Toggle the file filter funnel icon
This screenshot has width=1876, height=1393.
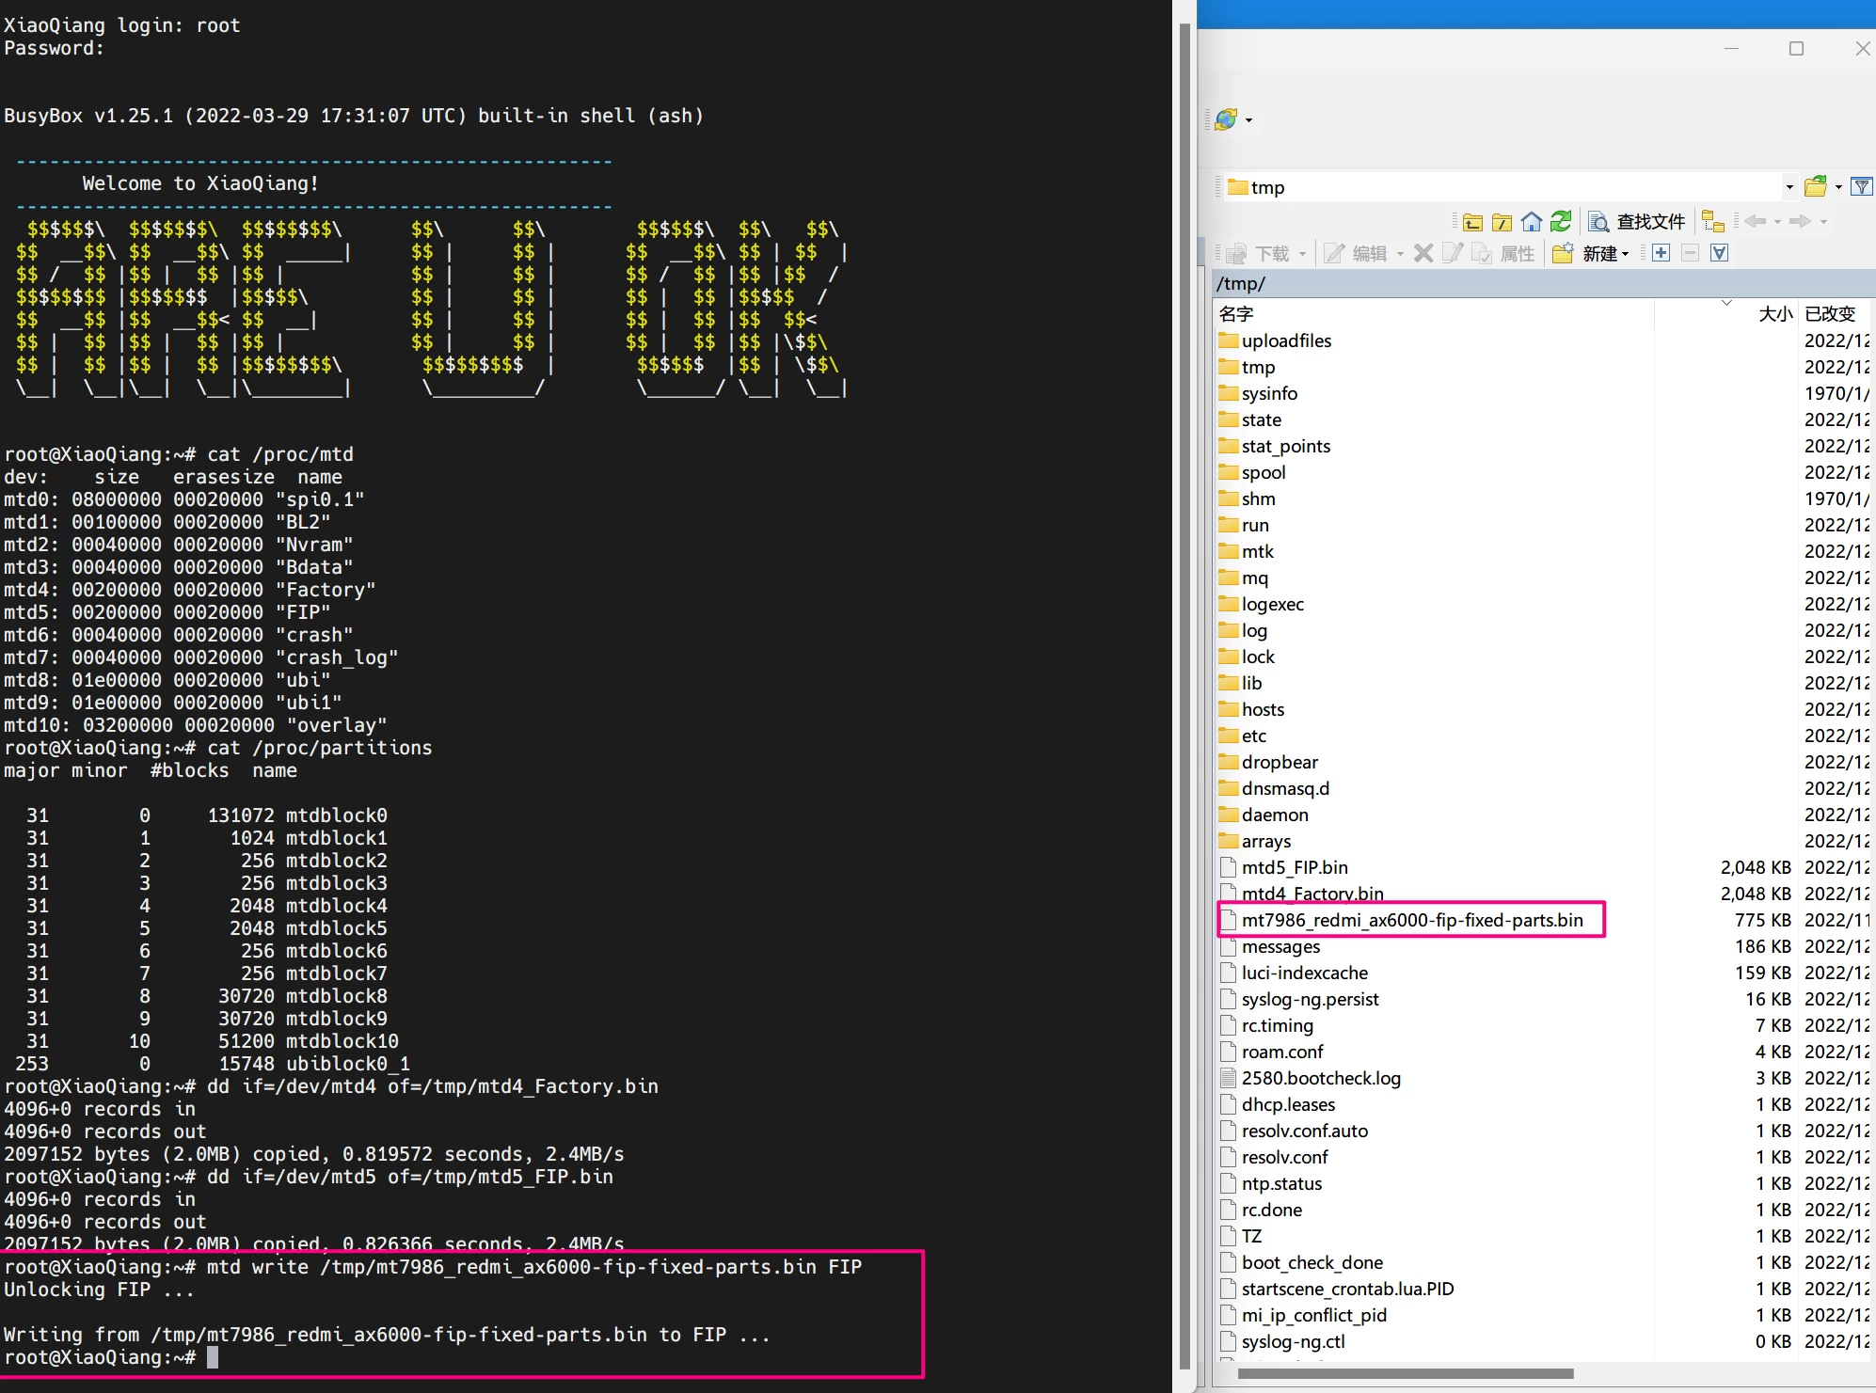click(x=1861, y=186)
